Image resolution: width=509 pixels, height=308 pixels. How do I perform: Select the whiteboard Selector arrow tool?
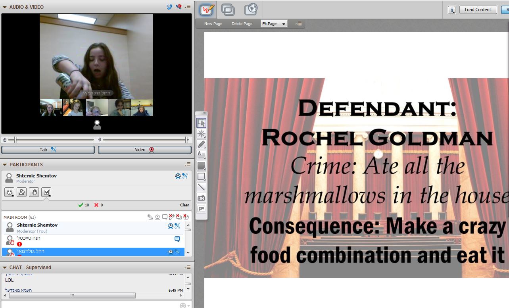[202, 123]
